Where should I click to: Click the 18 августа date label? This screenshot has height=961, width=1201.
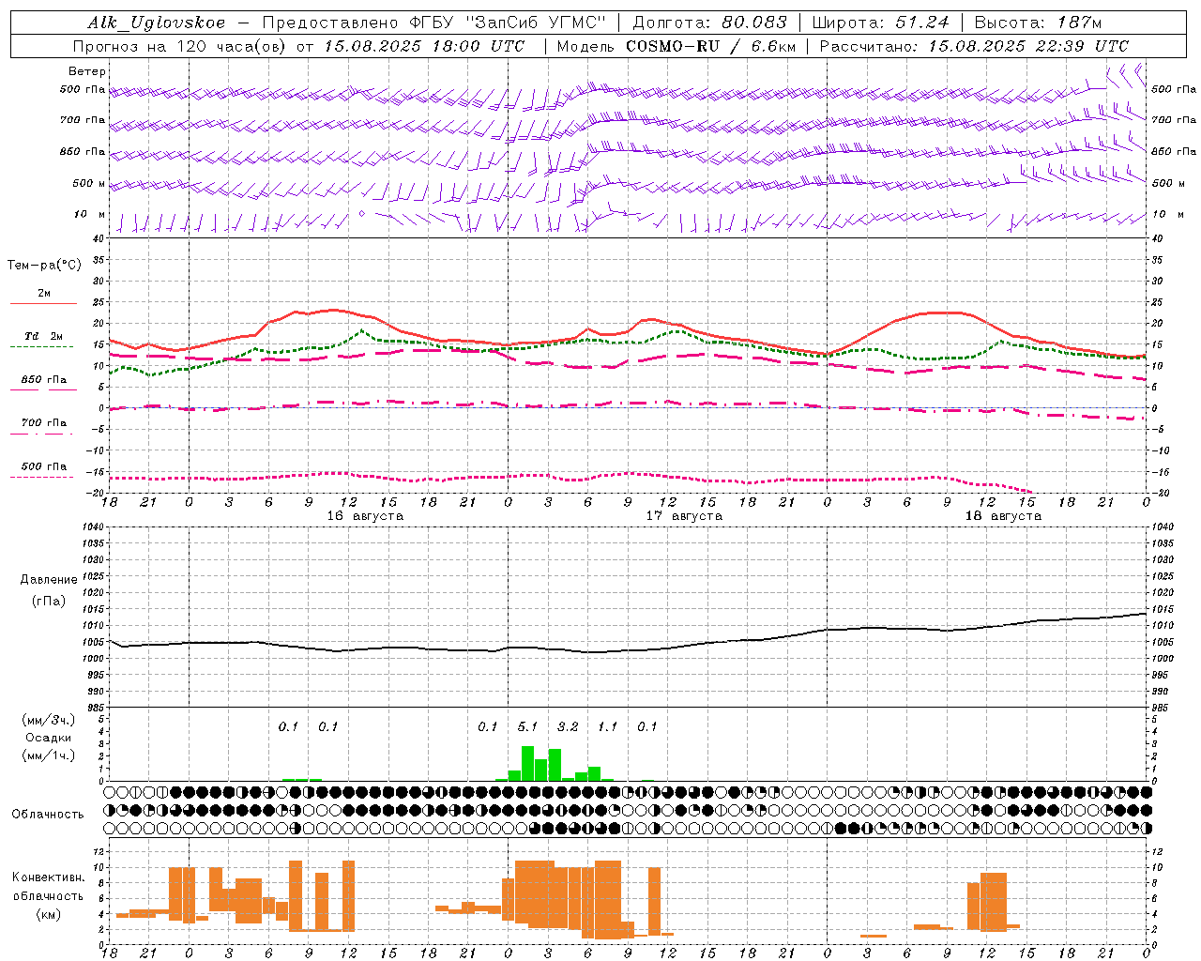point(1003,516)
